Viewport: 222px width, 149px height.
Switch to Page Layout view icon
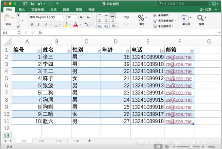pos(167,147)
